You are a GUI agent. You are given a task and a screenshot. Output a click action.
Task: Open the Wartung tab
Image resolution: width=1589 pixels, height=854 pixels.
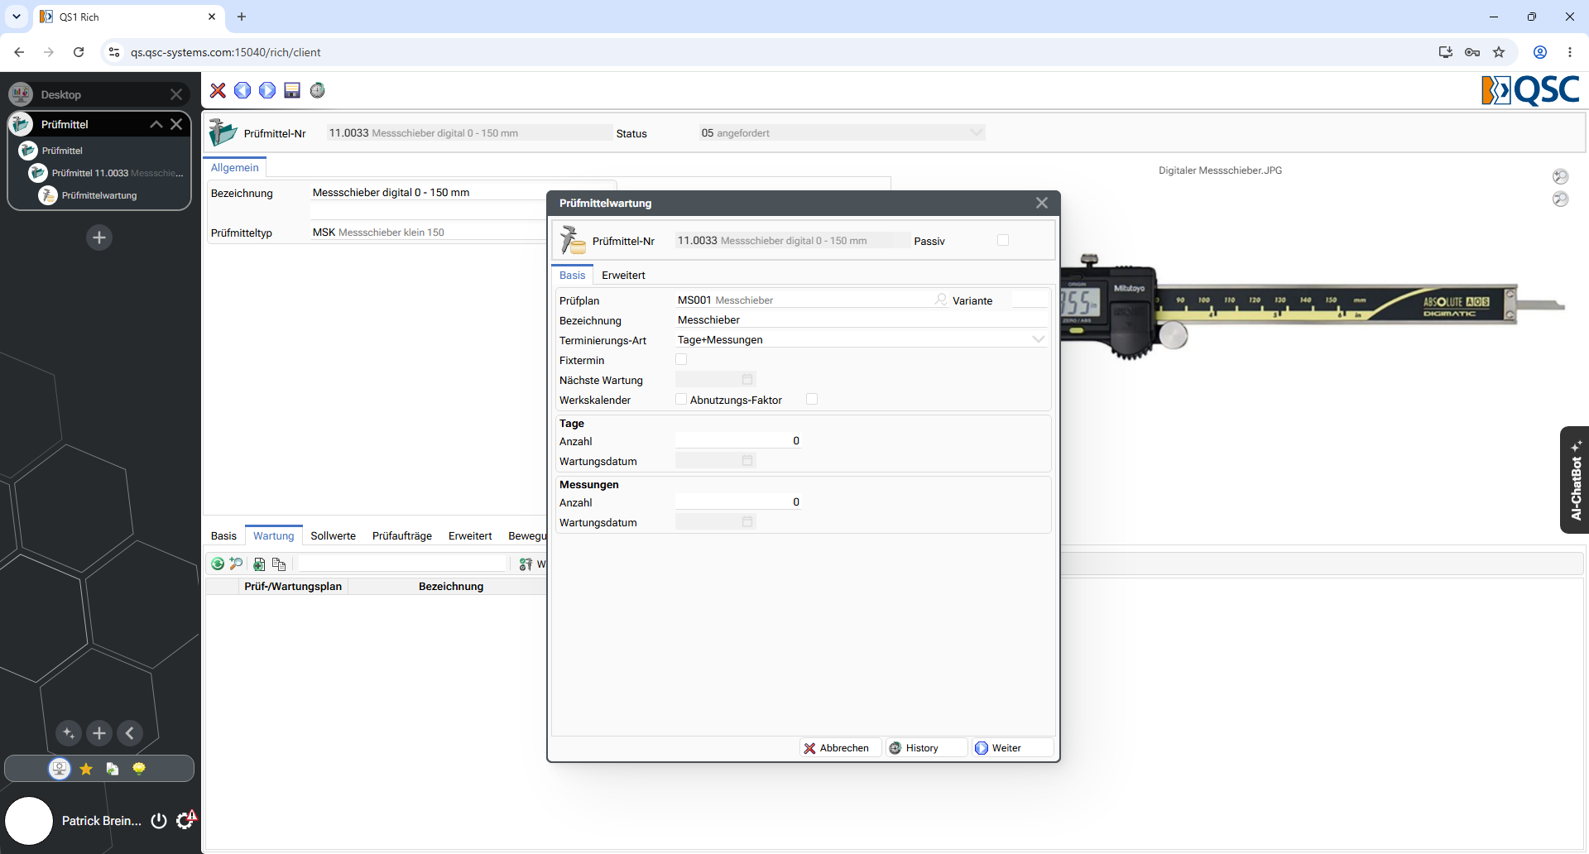tap(274, 536)
